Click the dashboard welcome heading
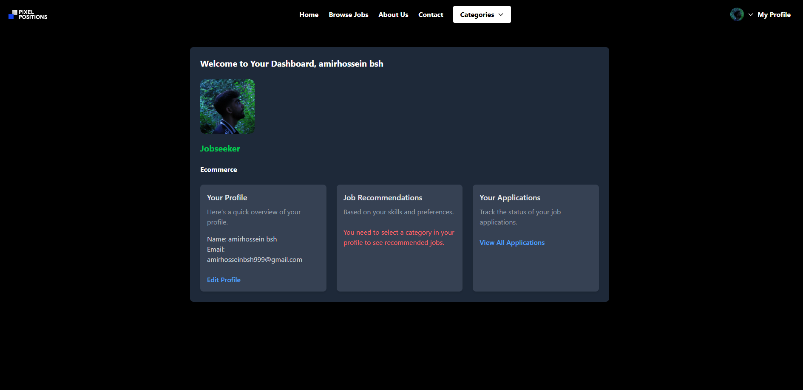803x390 pixels. (x=292, y=64)
